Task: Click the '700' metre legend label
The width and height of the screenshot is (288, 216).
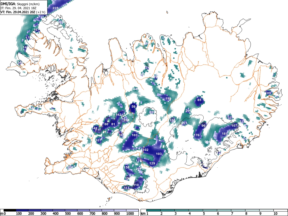Action: tap(92, 214)
